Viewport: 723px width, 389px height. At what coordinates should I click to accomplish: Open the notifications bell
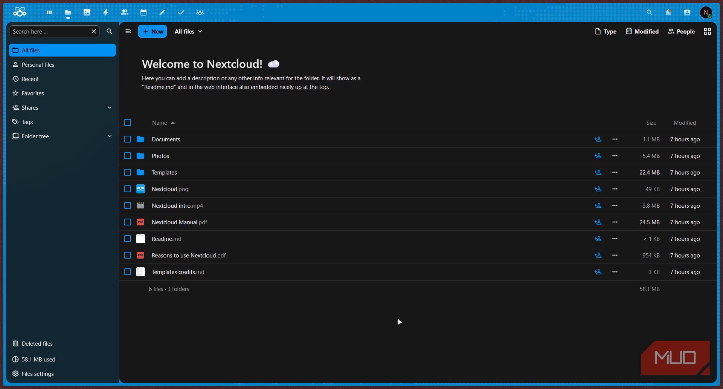coord(668,12)
